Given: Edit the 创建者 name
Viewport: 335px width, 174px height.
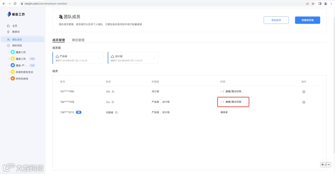Looking at the screenshot, I should (x=116, y=112).
